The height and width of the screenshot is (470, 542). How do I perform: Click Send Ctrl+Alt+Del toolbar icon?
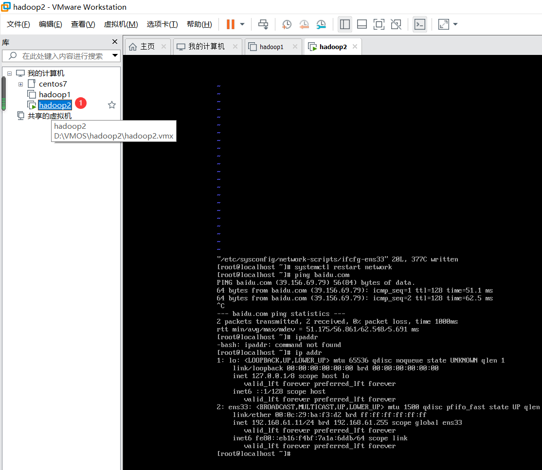(263, 24)
